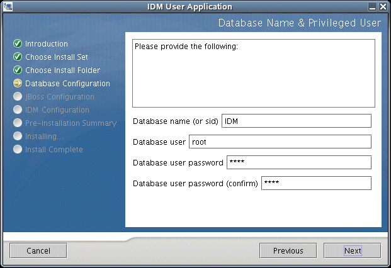This screenshot has height=268, width=391.
Task: Click the circle icon beside Install Complete
Action: [18, 150]
